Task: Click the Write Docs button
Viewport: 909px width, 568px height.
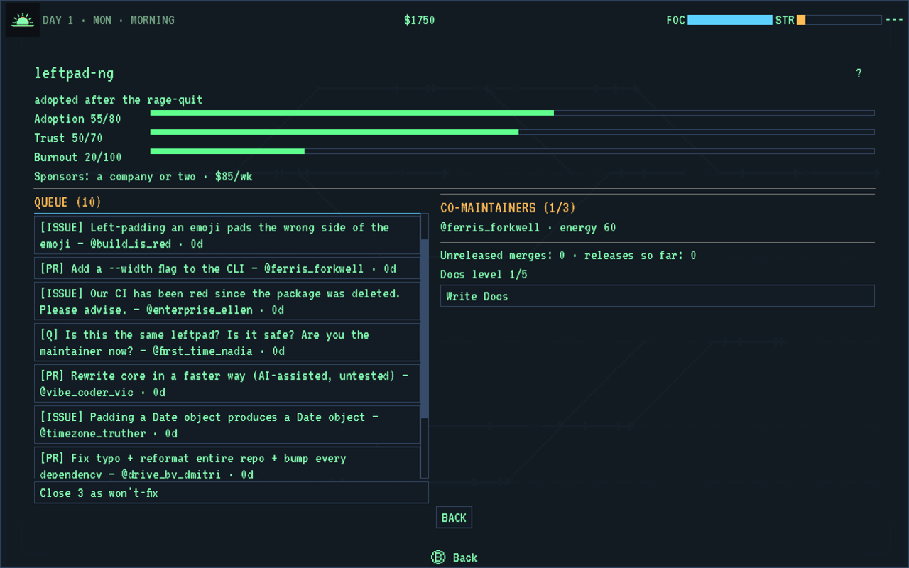Action: [657, 296]
